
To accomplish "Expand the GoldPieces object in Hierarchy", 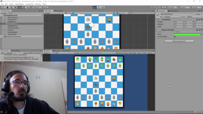I will pos(5,22).
